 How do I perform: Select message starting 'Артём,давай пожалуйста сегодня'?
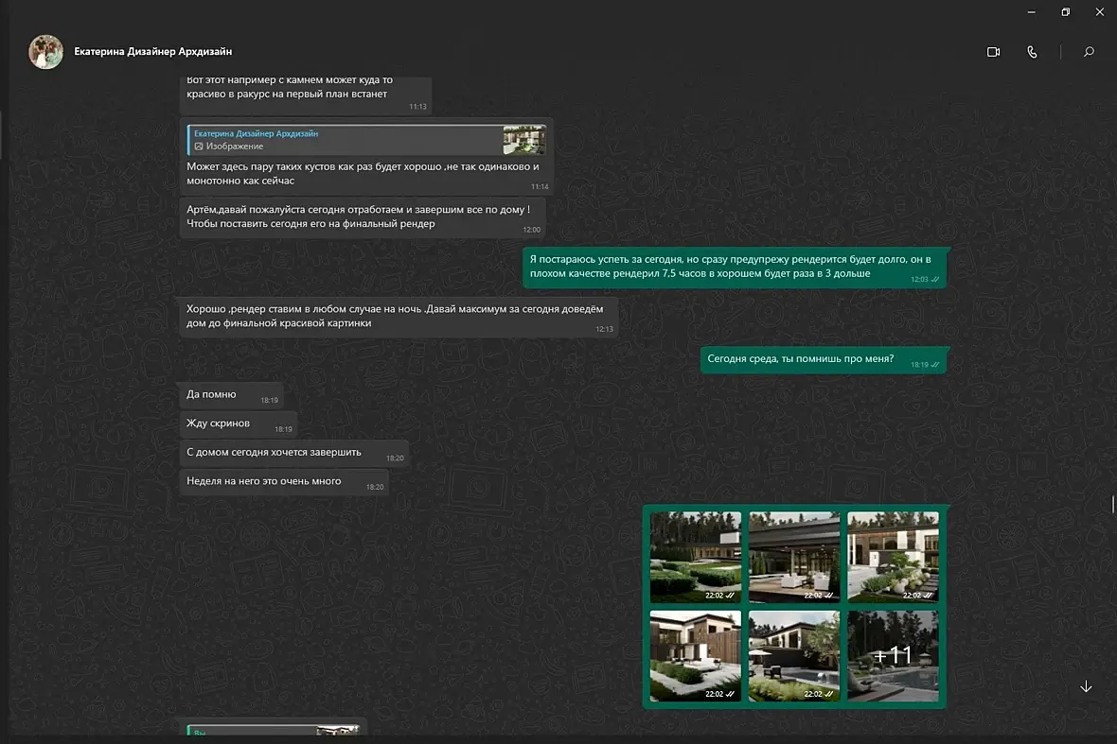363,217
